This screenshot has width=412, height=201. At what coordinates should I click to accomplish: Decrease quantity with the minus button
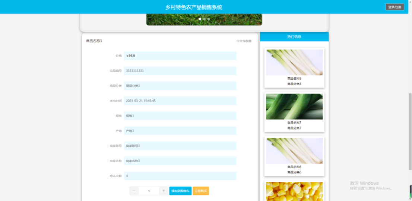[x=134, y=191]
